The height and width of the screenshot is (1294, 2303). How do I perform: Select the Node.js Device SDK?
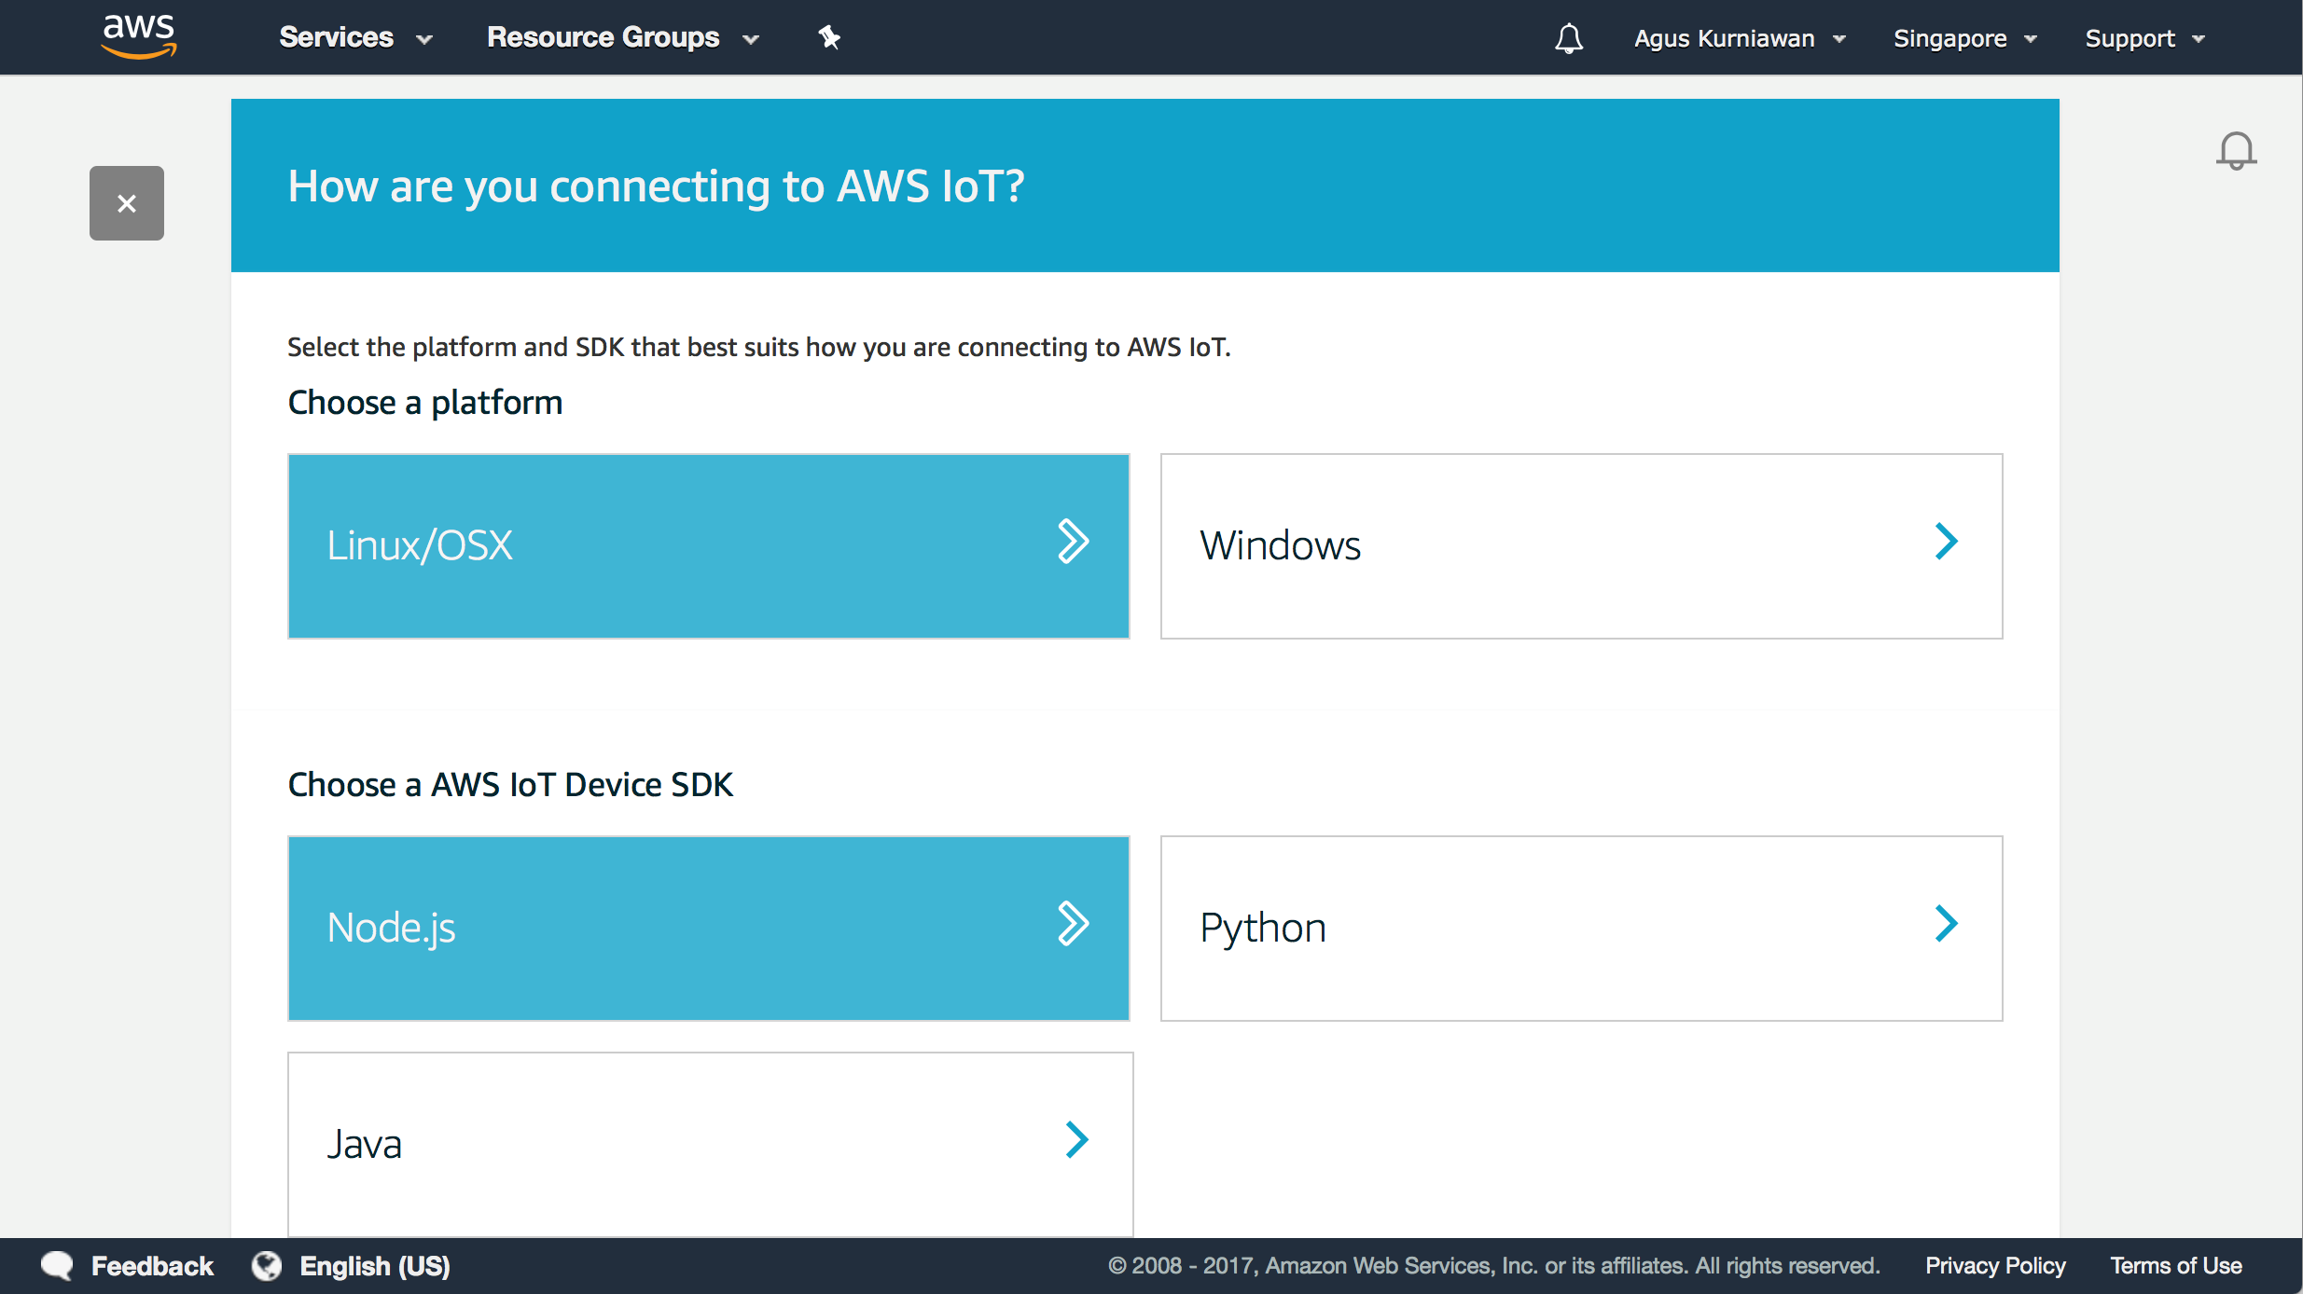coord(709,929)
